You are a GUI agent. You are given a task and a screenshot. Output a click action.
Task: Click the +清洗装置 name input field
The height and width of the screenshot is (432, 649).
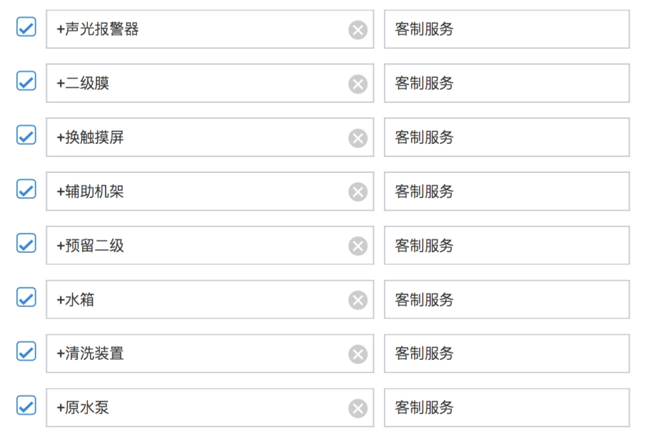click(x=198, y=353)
